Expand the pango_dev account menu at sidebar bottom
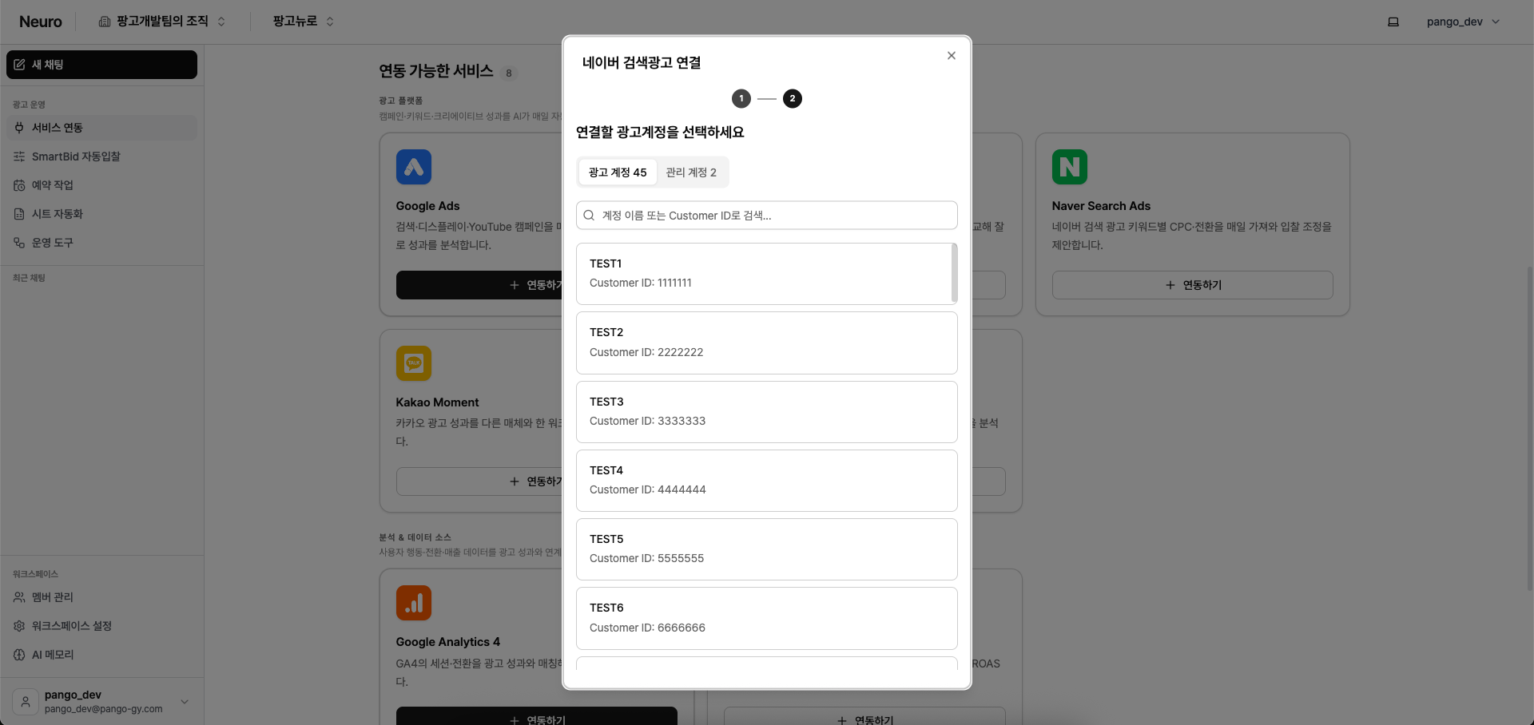 coord(101,701)
